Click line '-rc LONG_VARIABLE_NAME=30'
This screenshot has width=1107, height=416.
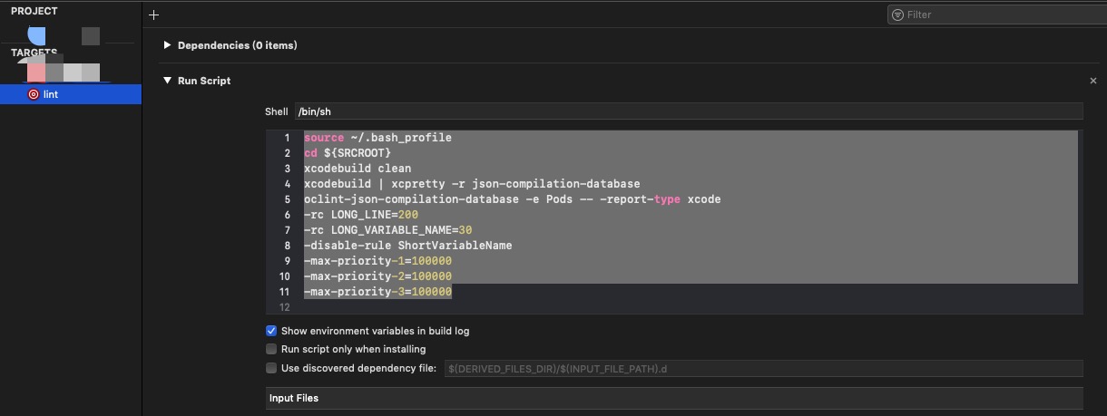(388, 230)
